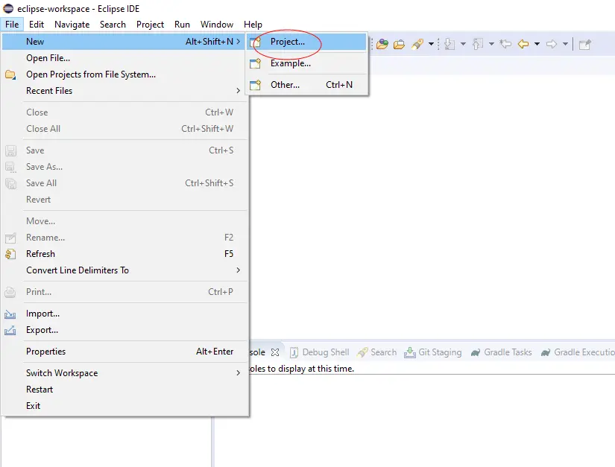The width and height of the screenshot is (615, 467).
Task: Open the Window menu
Action: 216,25
